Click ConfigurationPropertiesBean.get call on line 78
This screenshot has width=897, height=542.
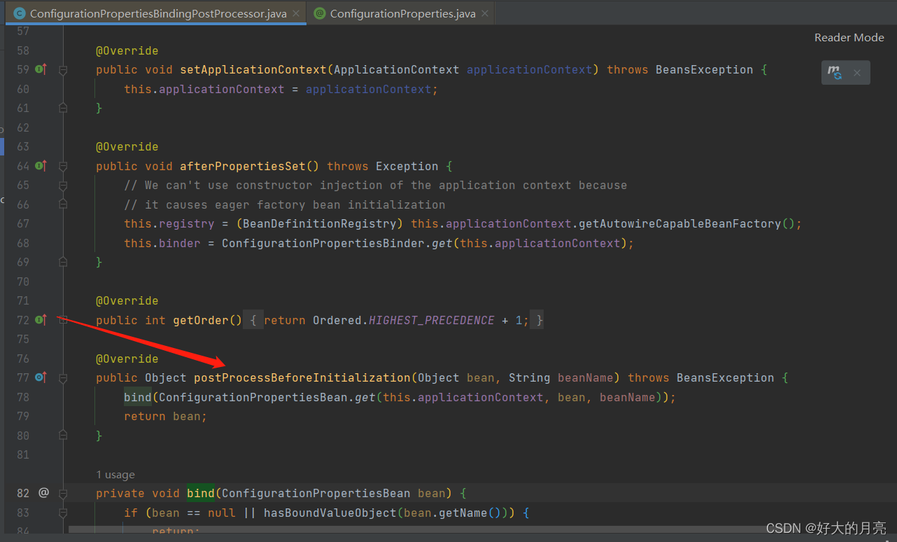click(267, 397)
